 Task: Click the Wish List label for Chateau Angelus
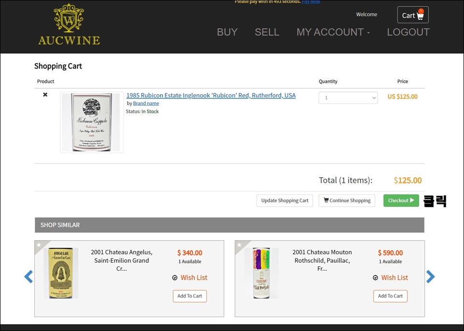click(x=194, y=278)
